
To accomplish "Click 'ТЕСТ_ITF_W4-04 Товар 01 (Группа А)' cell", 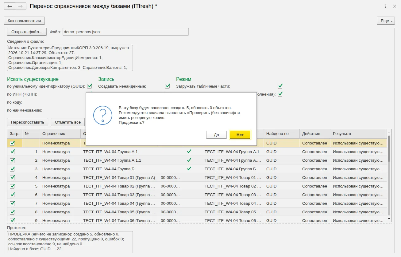I will [119, 177].
